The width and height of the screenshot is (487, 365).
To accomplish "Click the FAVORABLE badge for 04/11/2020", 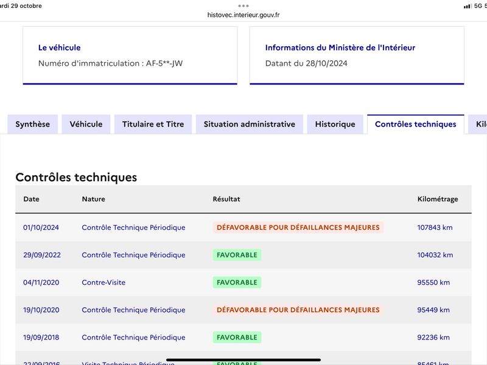I will [237, 282].
